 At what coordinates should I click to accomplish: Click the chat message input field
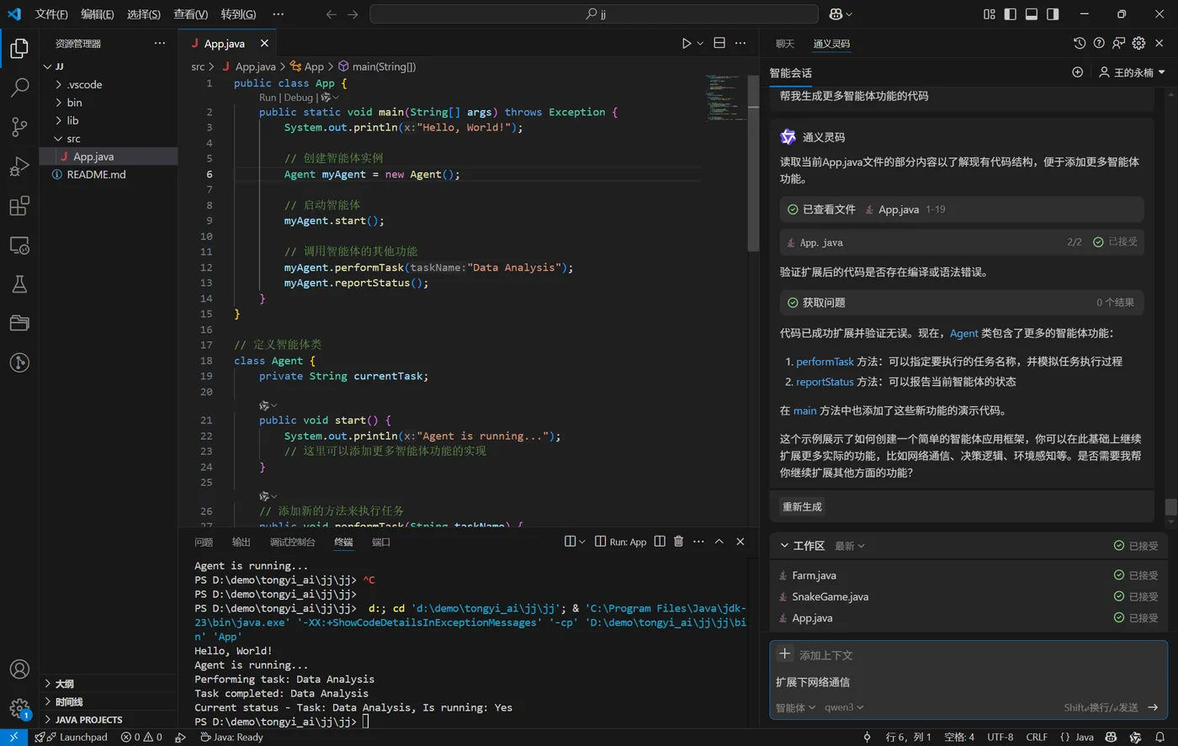click(968, 682)
